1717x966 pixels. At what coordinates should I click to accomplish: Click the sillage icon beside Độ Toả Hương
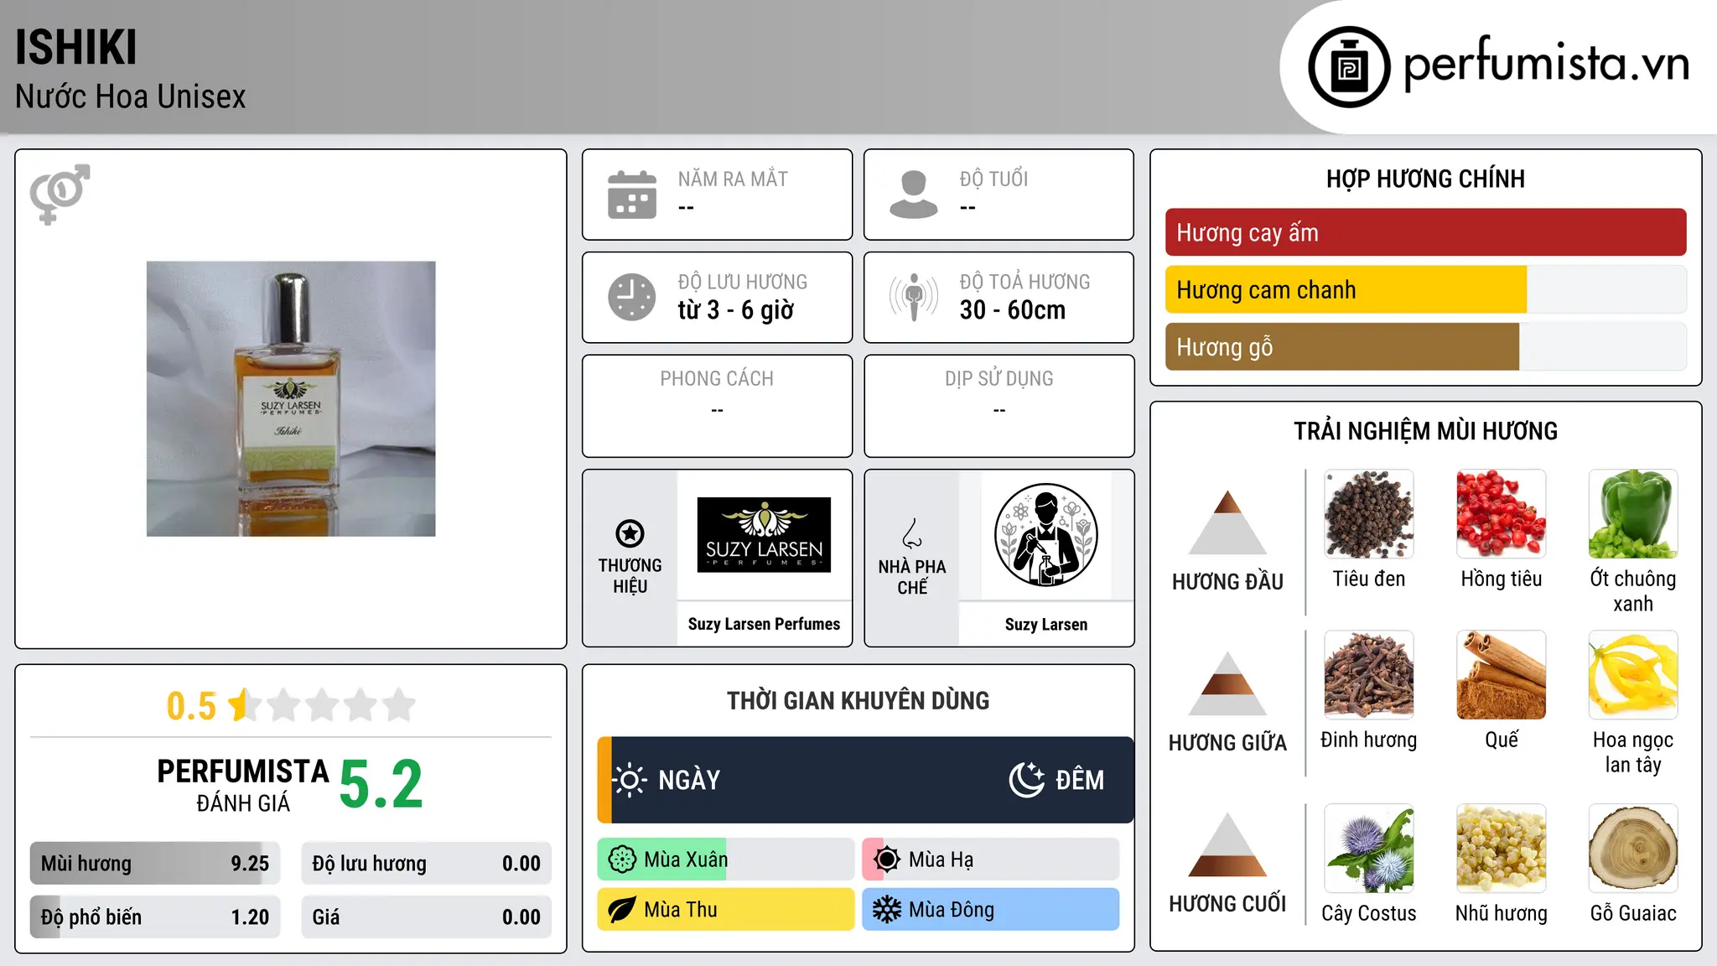click(914, 297)
